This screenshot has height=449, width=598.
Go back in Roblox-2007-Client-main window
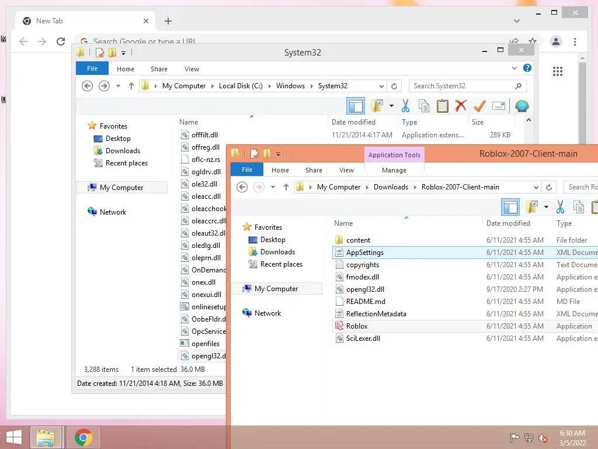tap(242, 187)
